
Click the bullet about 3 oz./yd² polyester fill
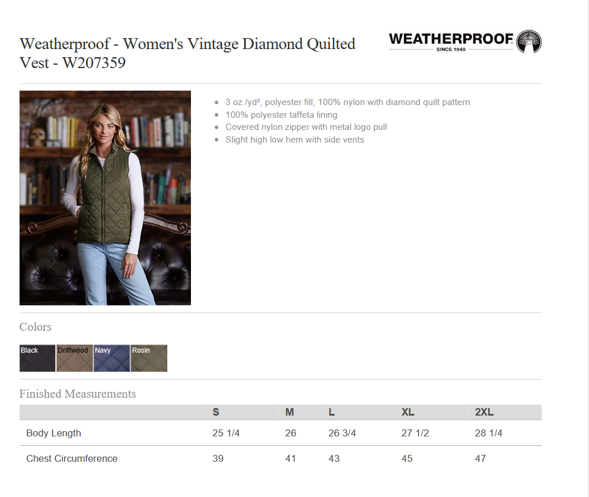[x=347, y=102]
